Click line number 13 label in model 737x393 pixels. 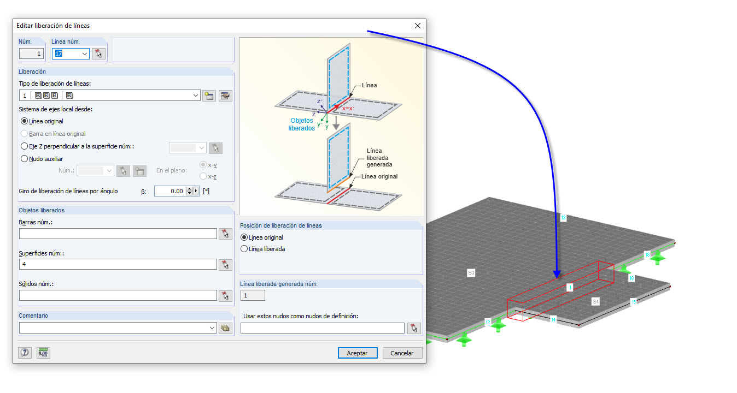(x=563, y=218)
